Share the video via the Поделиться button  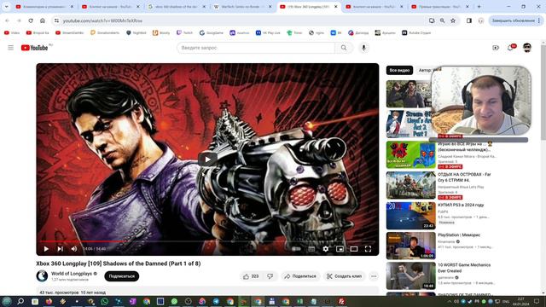click(x=300, y=276)
